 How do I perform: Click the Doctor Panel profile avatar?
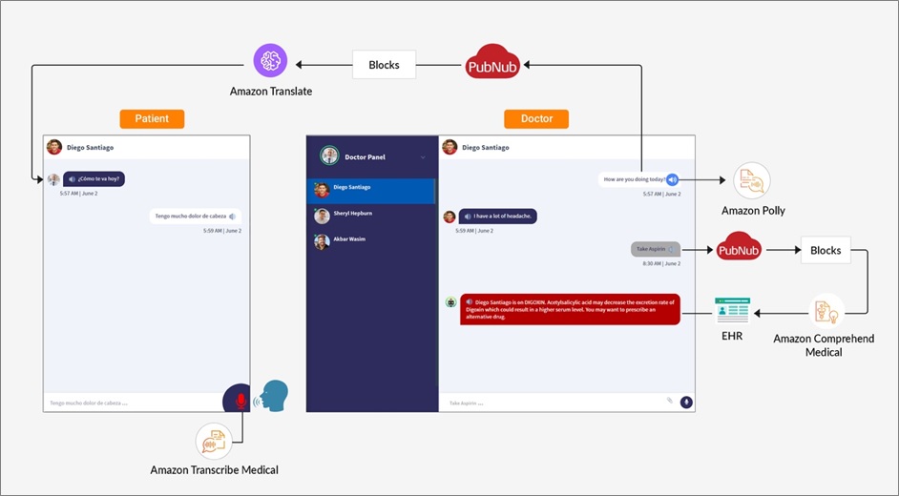click(x=329, y=155)
